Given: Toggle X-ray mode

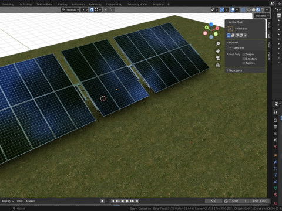Looking at the screenshot, I should (x=243, y=10).
